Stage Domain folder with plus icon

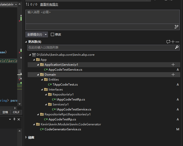click(173, 75)
